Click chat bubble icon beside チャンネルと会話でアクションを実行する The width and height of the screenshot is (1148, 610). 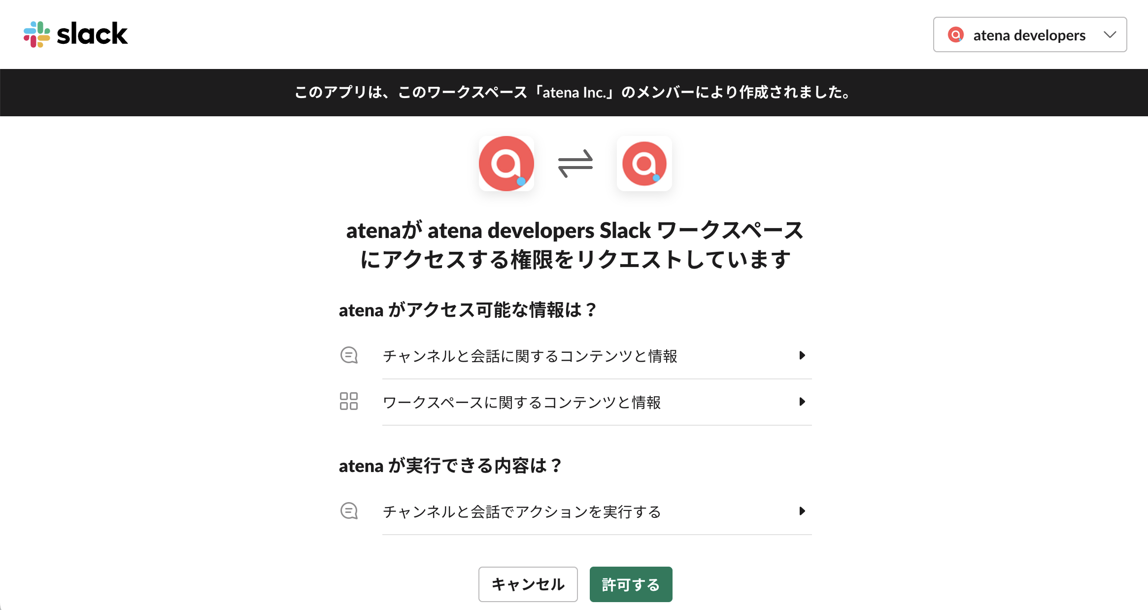pos(349,511)
